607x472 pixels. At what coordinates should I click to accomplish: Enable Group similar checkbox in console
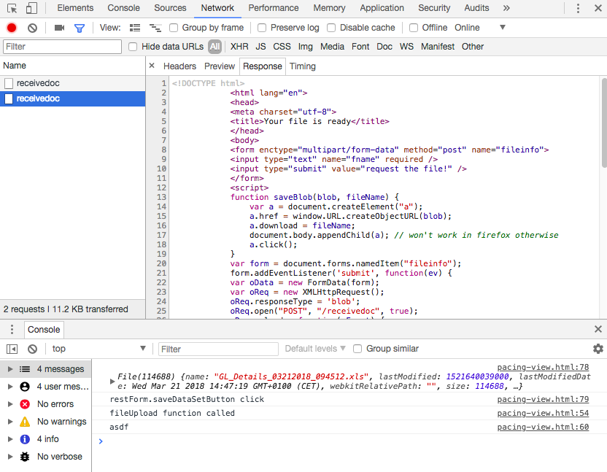click(357, 349)
